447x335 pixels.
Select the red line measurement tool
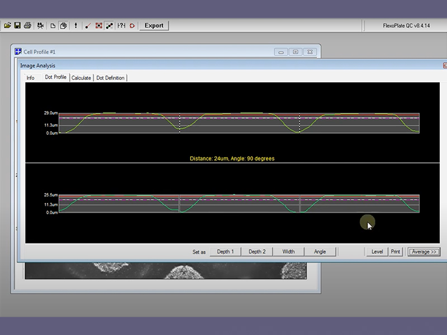click(88, 26)
